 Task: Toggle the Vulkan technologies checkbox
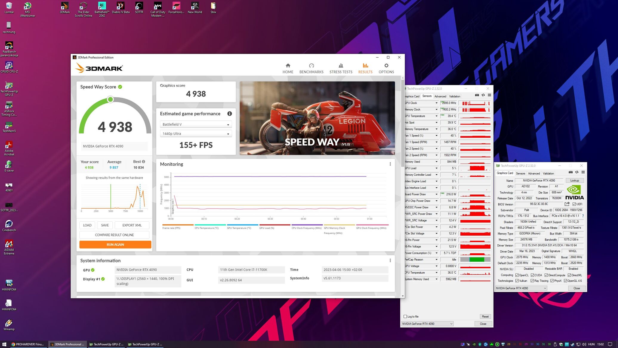[517, 281]
